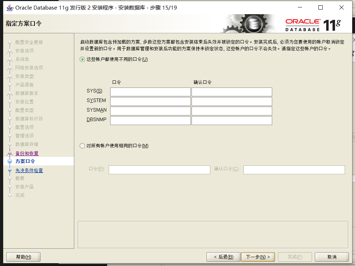This screenshot has height=266, width=355.
Task: Click the SYSMAN password input
Action: point(150,111)
